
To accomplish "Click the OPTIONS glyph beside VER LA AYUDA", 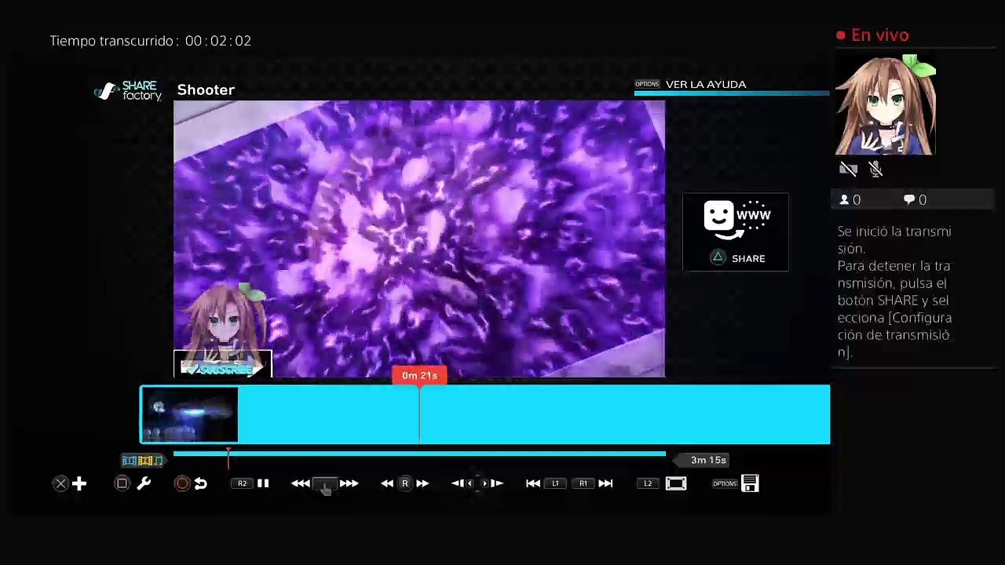I will pos(647,84).
